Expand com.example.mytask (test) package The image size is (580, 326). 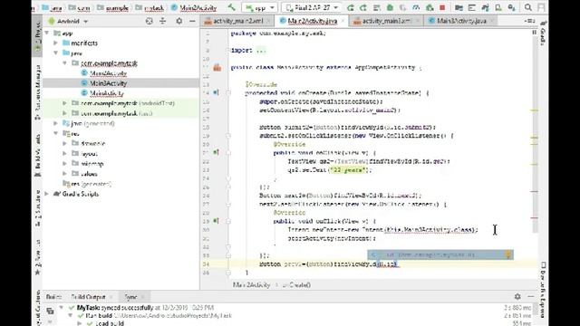click(x=64, y=113)
